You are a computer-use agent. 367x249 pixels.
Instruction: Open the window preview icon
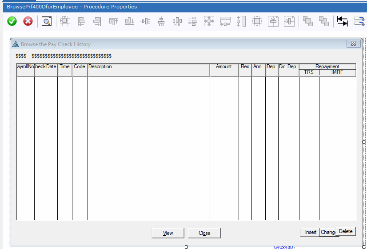point(47,21)
